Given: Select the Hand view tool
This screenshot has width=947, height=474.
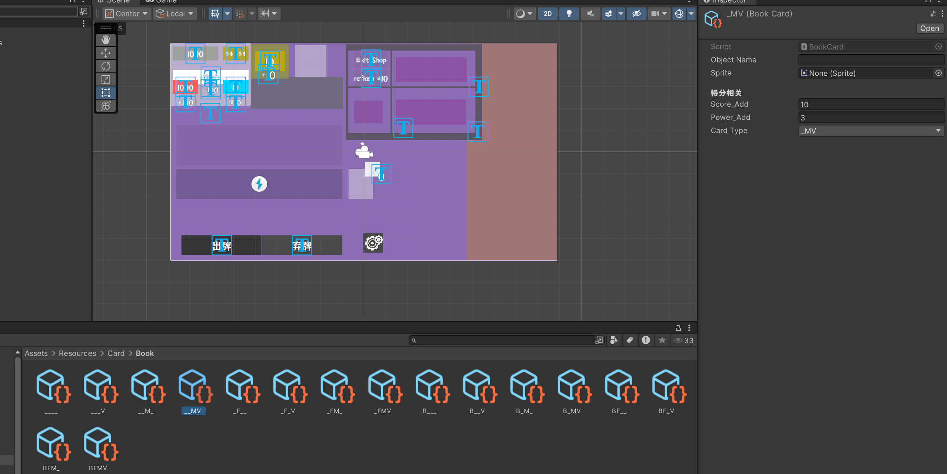Looking at the screenshot, I should click(x=106, y=40).
